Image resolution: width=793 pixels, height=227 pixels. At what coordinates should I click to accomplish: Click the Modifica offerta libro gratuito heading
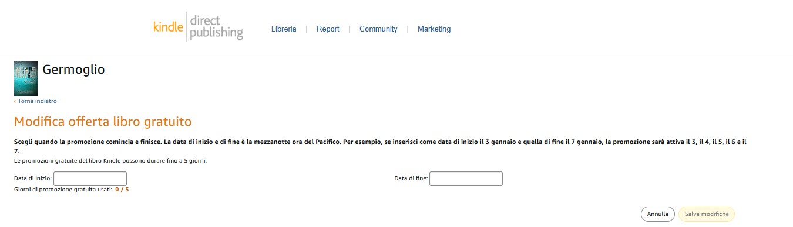[x=103, y=122]
